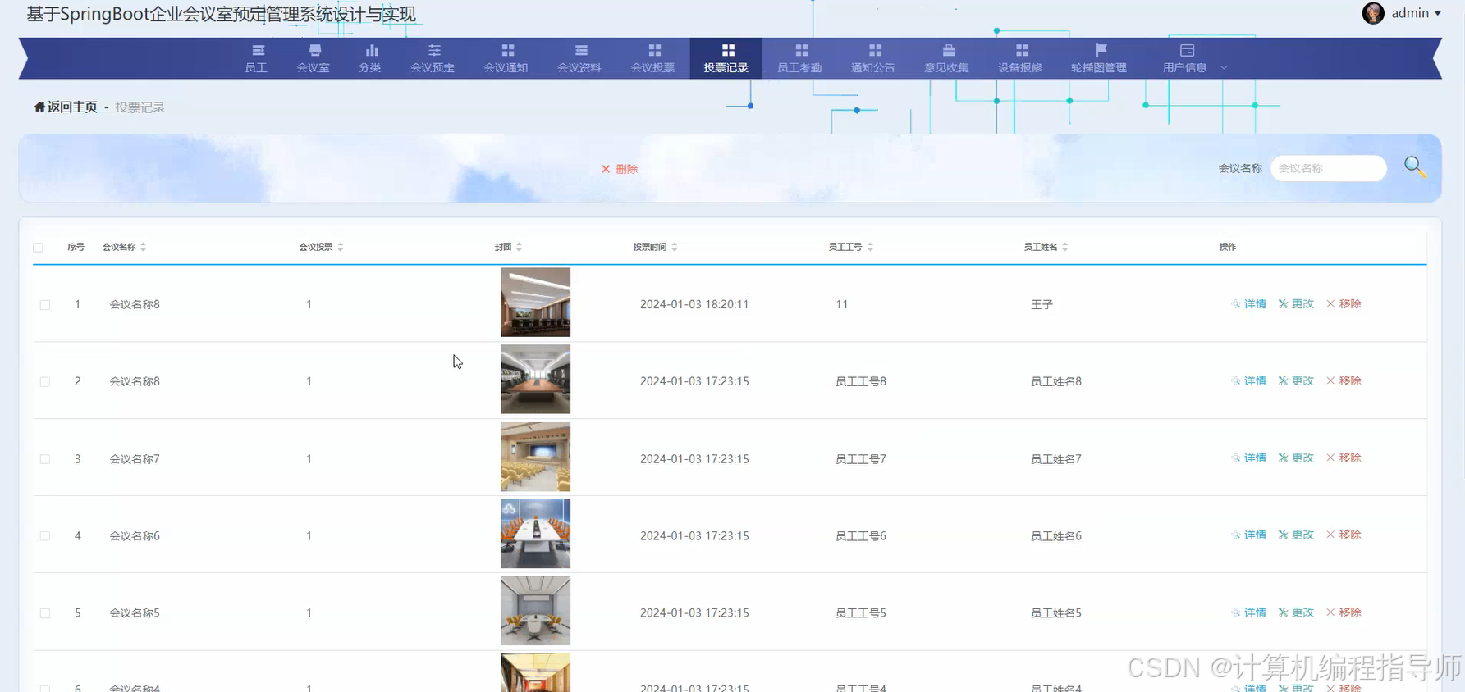Click 移除 for the 员工姓名7 row
This screenshot has width=1465, height=692.
click(x=1344, y=458)
